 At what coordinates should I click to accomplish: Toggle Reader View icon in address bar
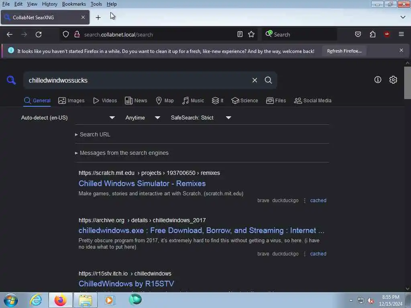click(x=240, y=34)
